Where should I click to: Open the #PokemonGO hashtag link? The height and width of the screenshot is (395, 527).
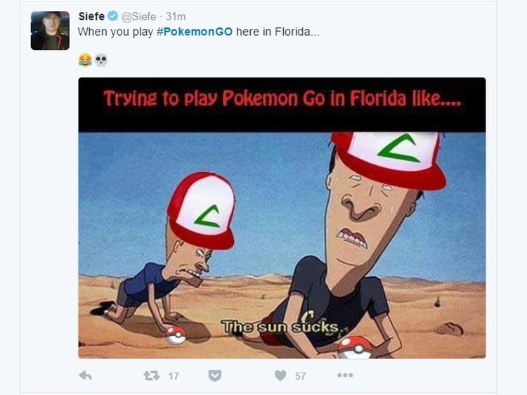(195, 32)
